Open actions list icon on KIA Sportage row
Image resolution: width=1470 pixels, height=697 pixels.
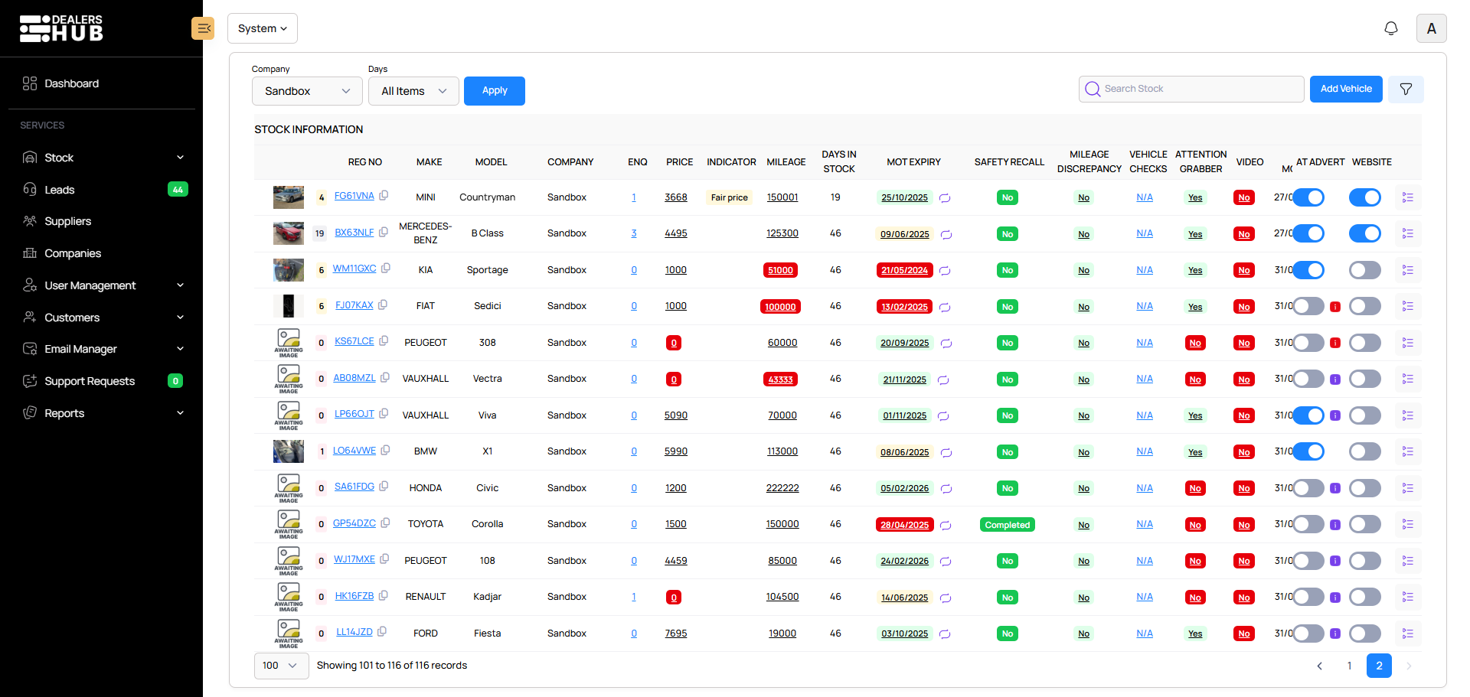coord(1408,269)
